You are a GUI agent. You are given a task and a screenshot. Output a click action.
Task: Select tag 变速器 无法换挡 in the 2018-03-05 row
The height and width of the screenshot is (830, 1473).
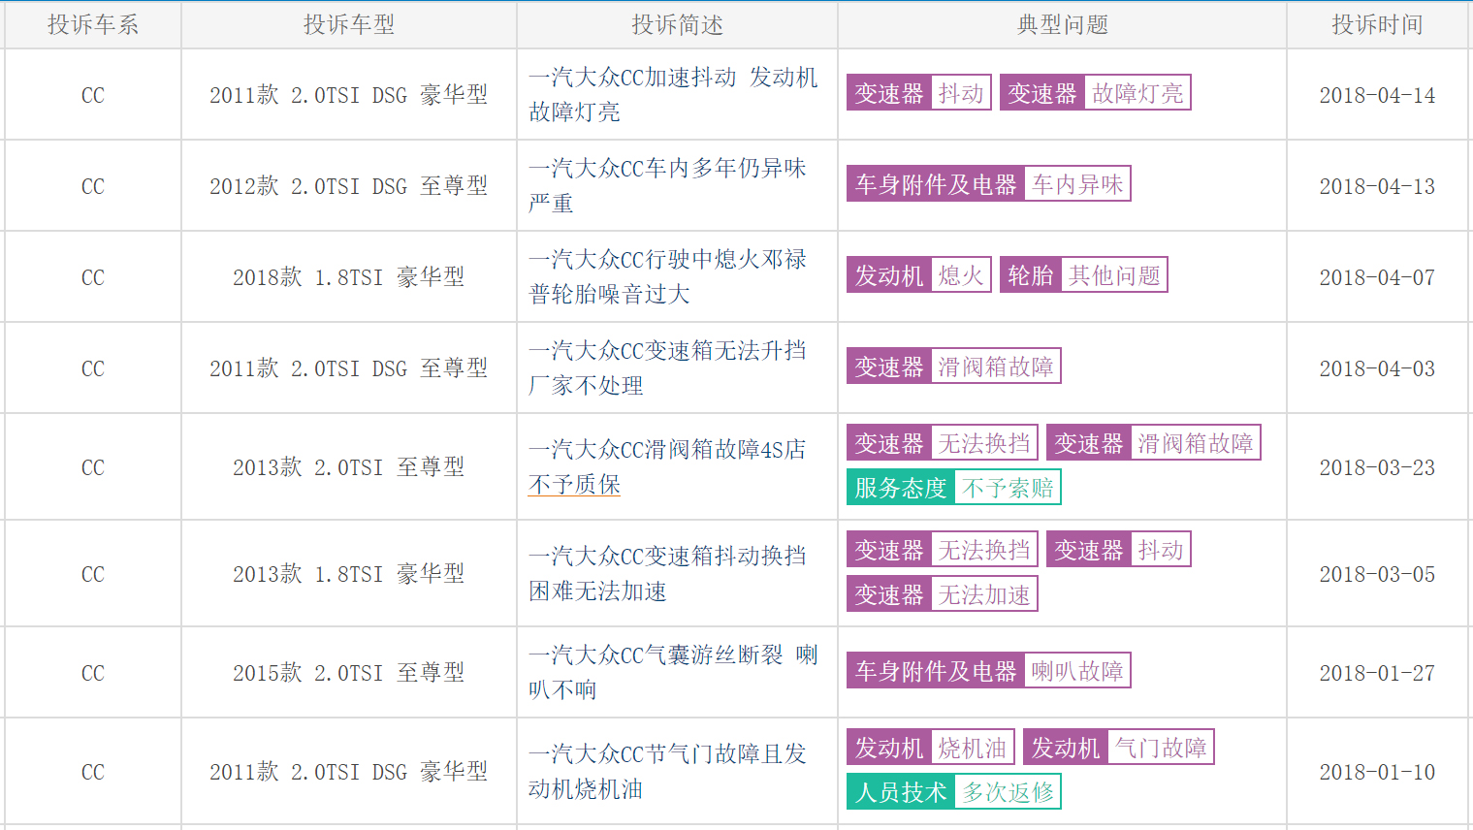coord(943,550)
